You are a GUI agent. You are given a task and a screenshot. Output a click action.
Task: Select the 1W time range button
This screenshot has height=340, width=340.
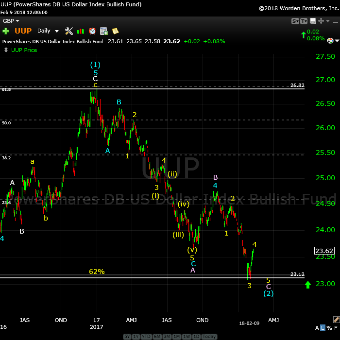coord(187,337)
